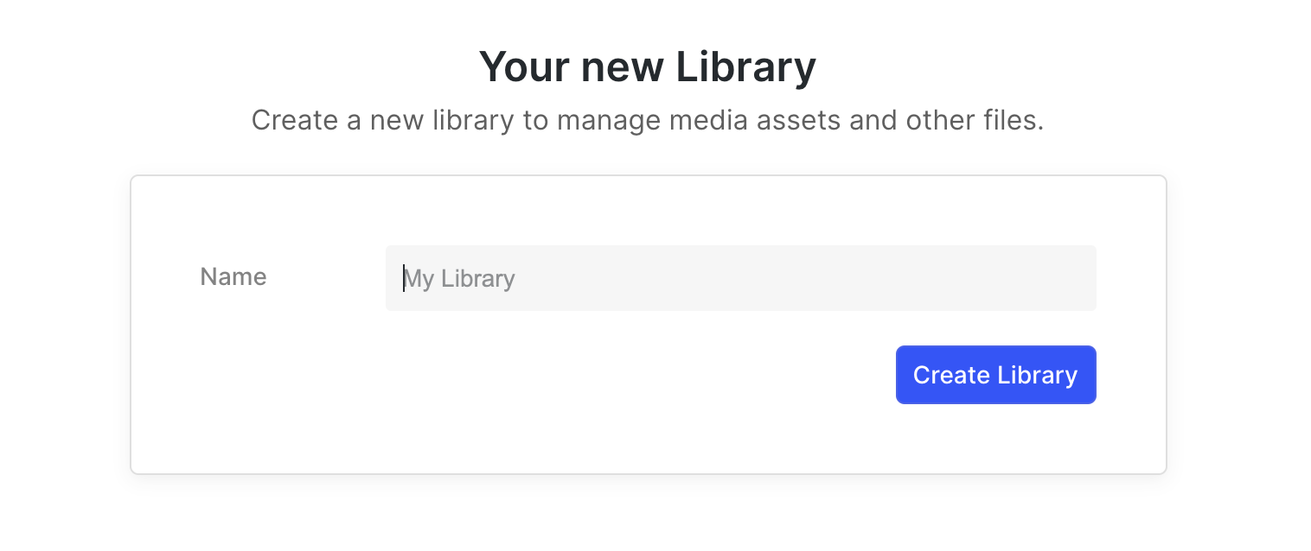
Task: Focus the Name input field
Action: click(x=740, y=278)
